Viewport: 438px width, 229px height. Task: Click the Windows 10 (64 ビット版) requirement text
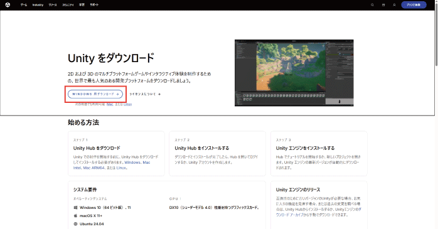[x=105, y=208]
